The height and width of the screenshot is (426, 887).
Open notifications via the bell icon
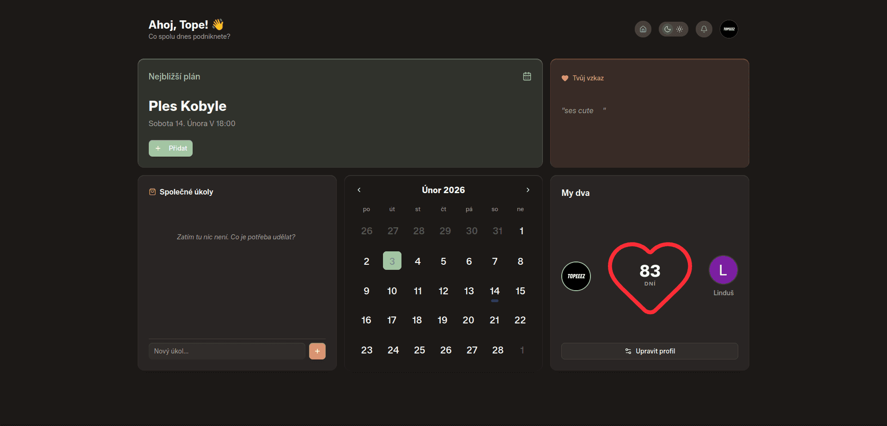(704, 29)
